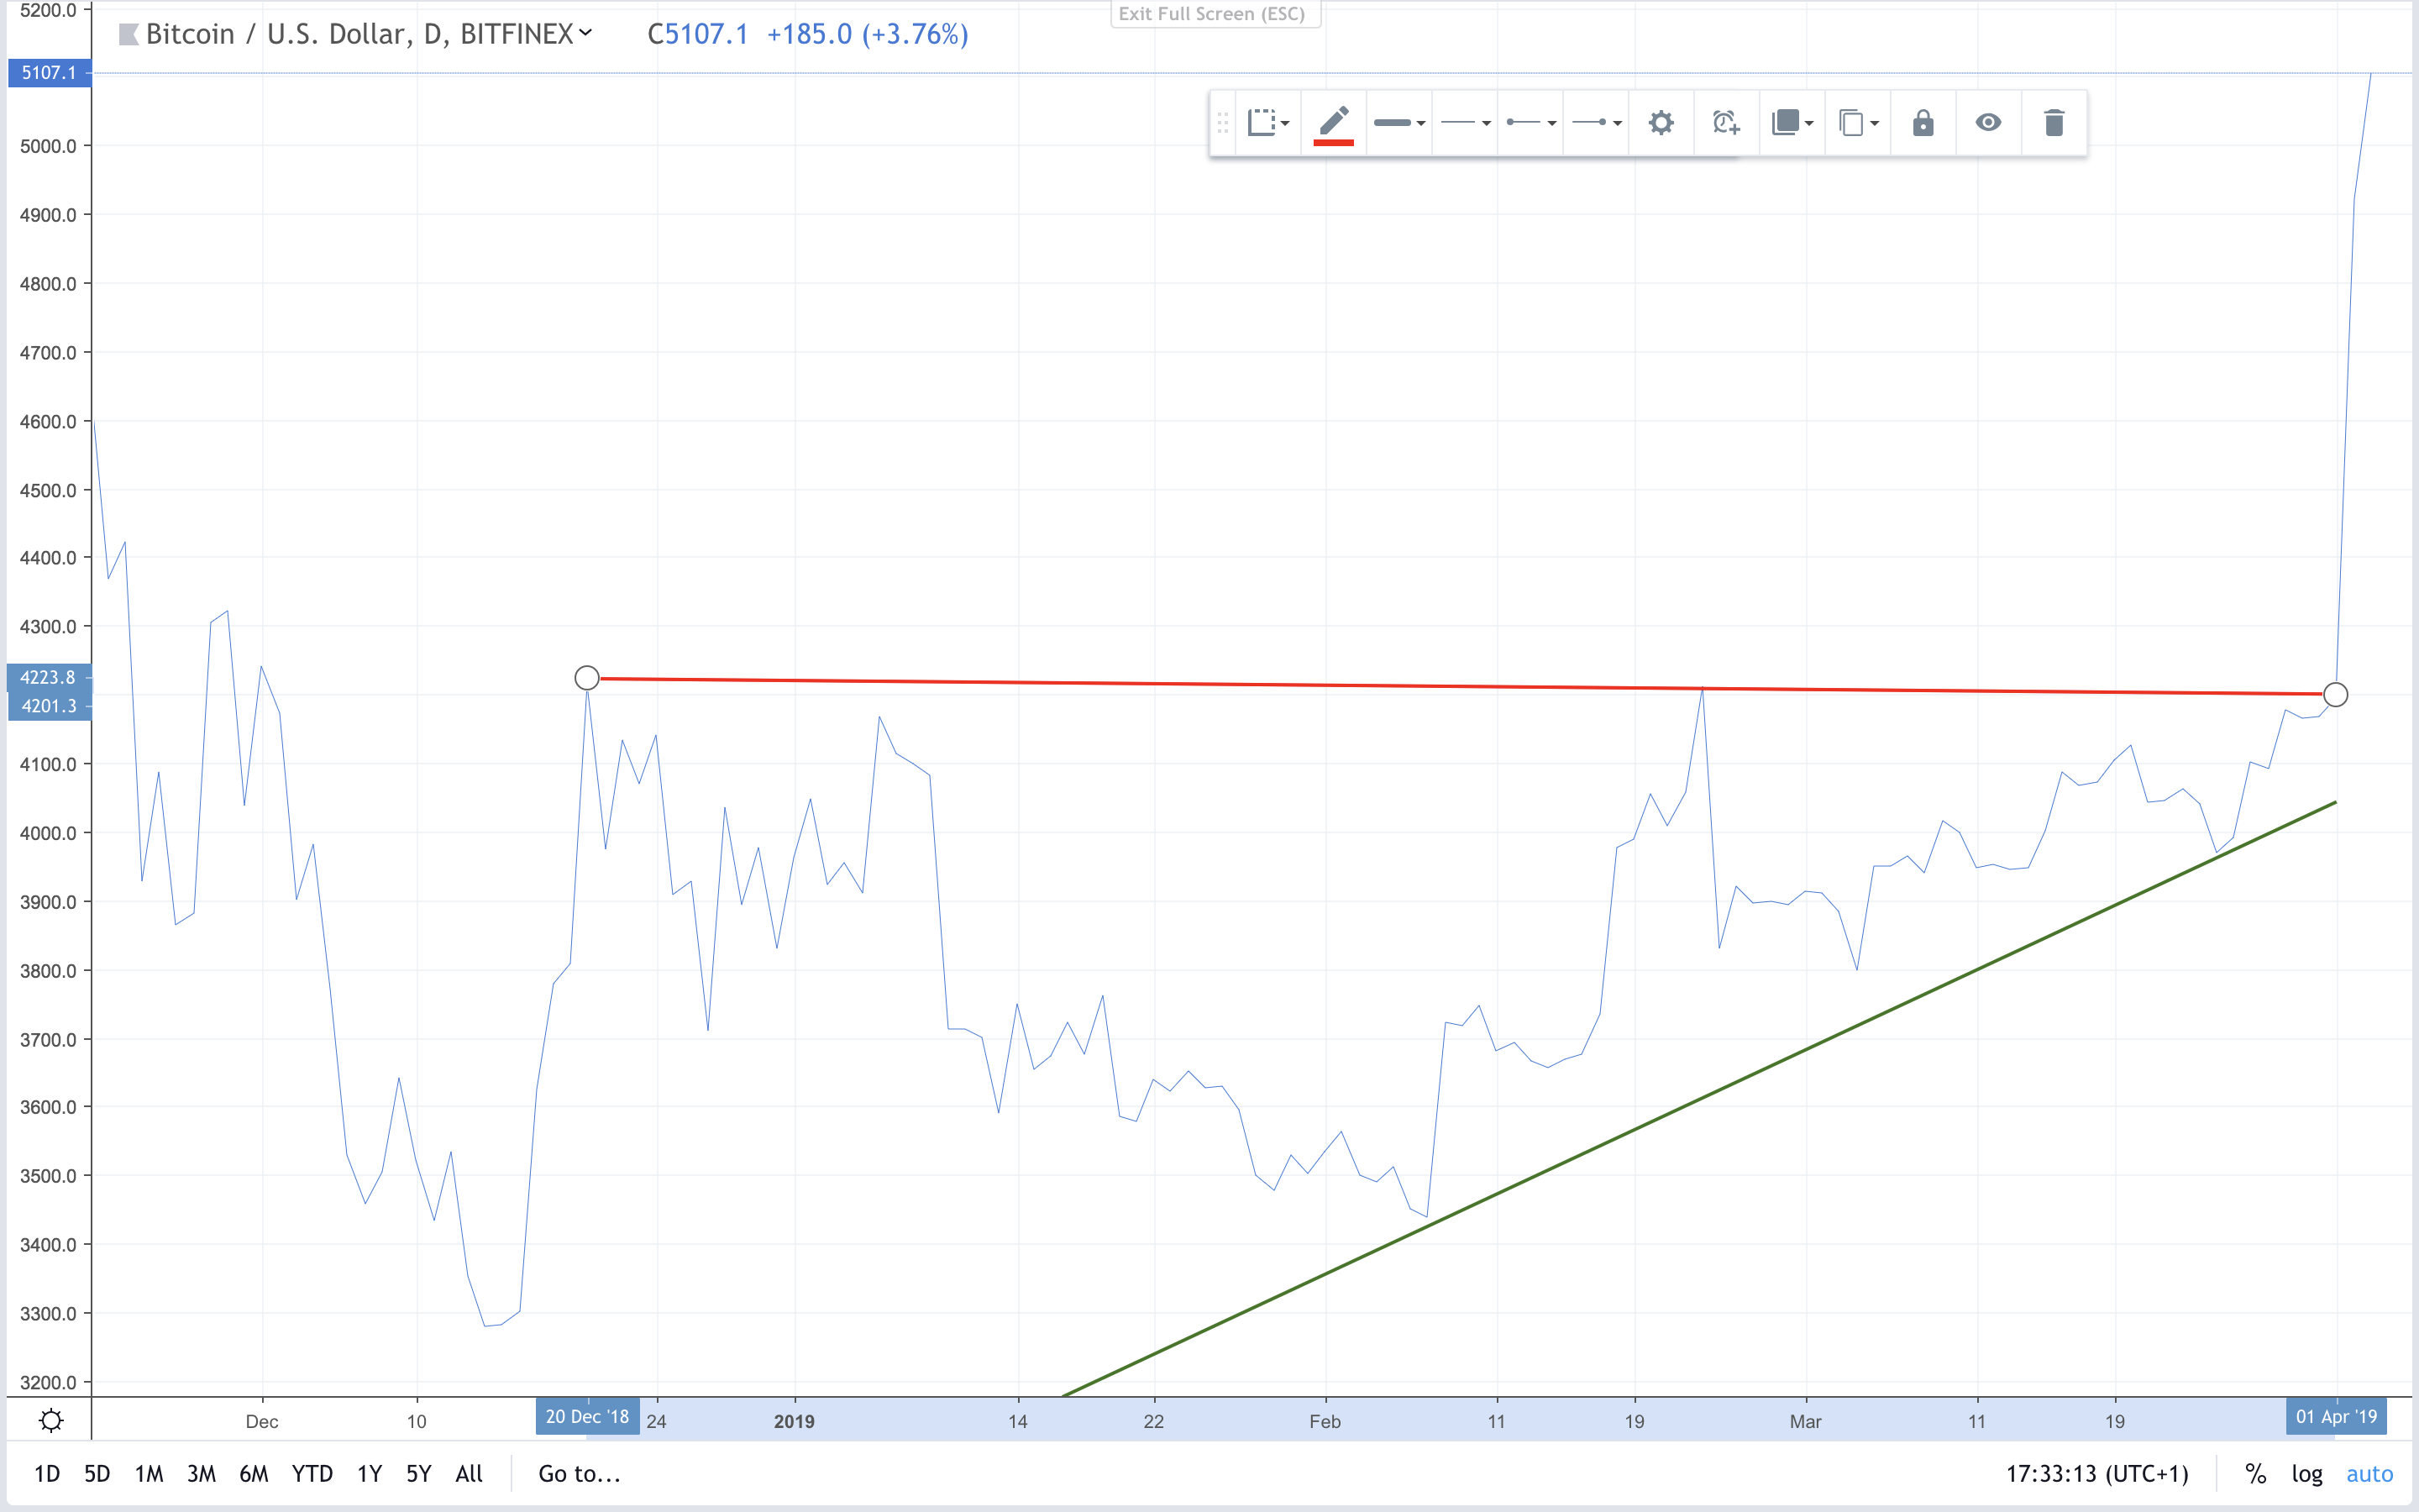Add an alert on the trend line
The height and width of the screenshot is (1512, 2419).
pyautogui.click(x=1726, y=123)
